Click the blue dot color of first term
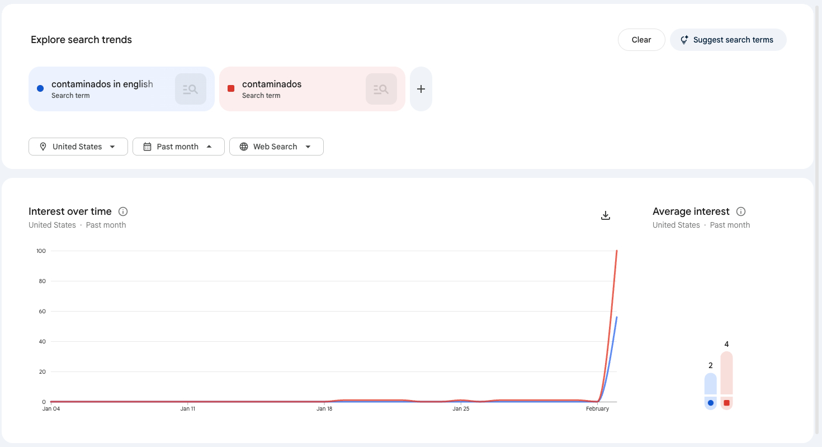Image resolution: width=822 pixels, height=447 pixels. point(40,88)
